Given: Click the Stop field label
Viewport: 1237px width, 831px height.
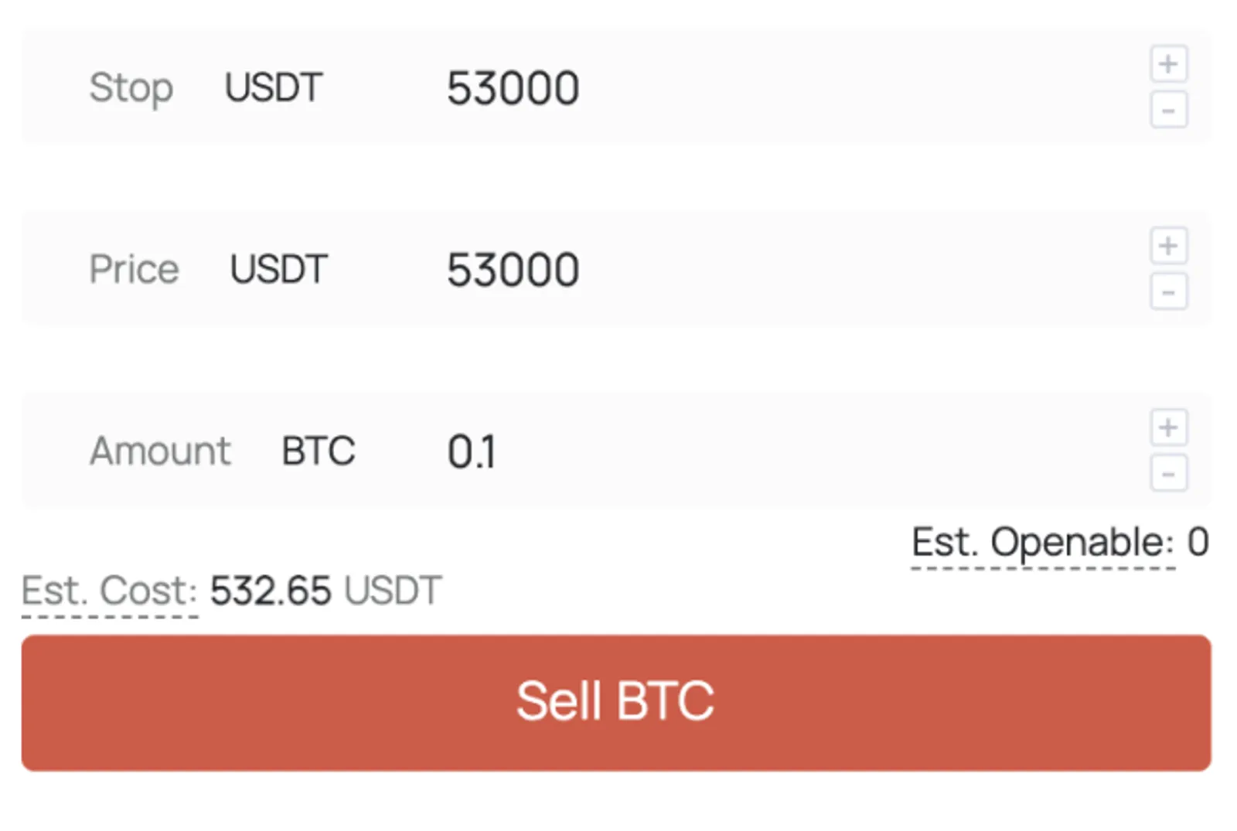Looking at the screenshot, I should [131, 88].
